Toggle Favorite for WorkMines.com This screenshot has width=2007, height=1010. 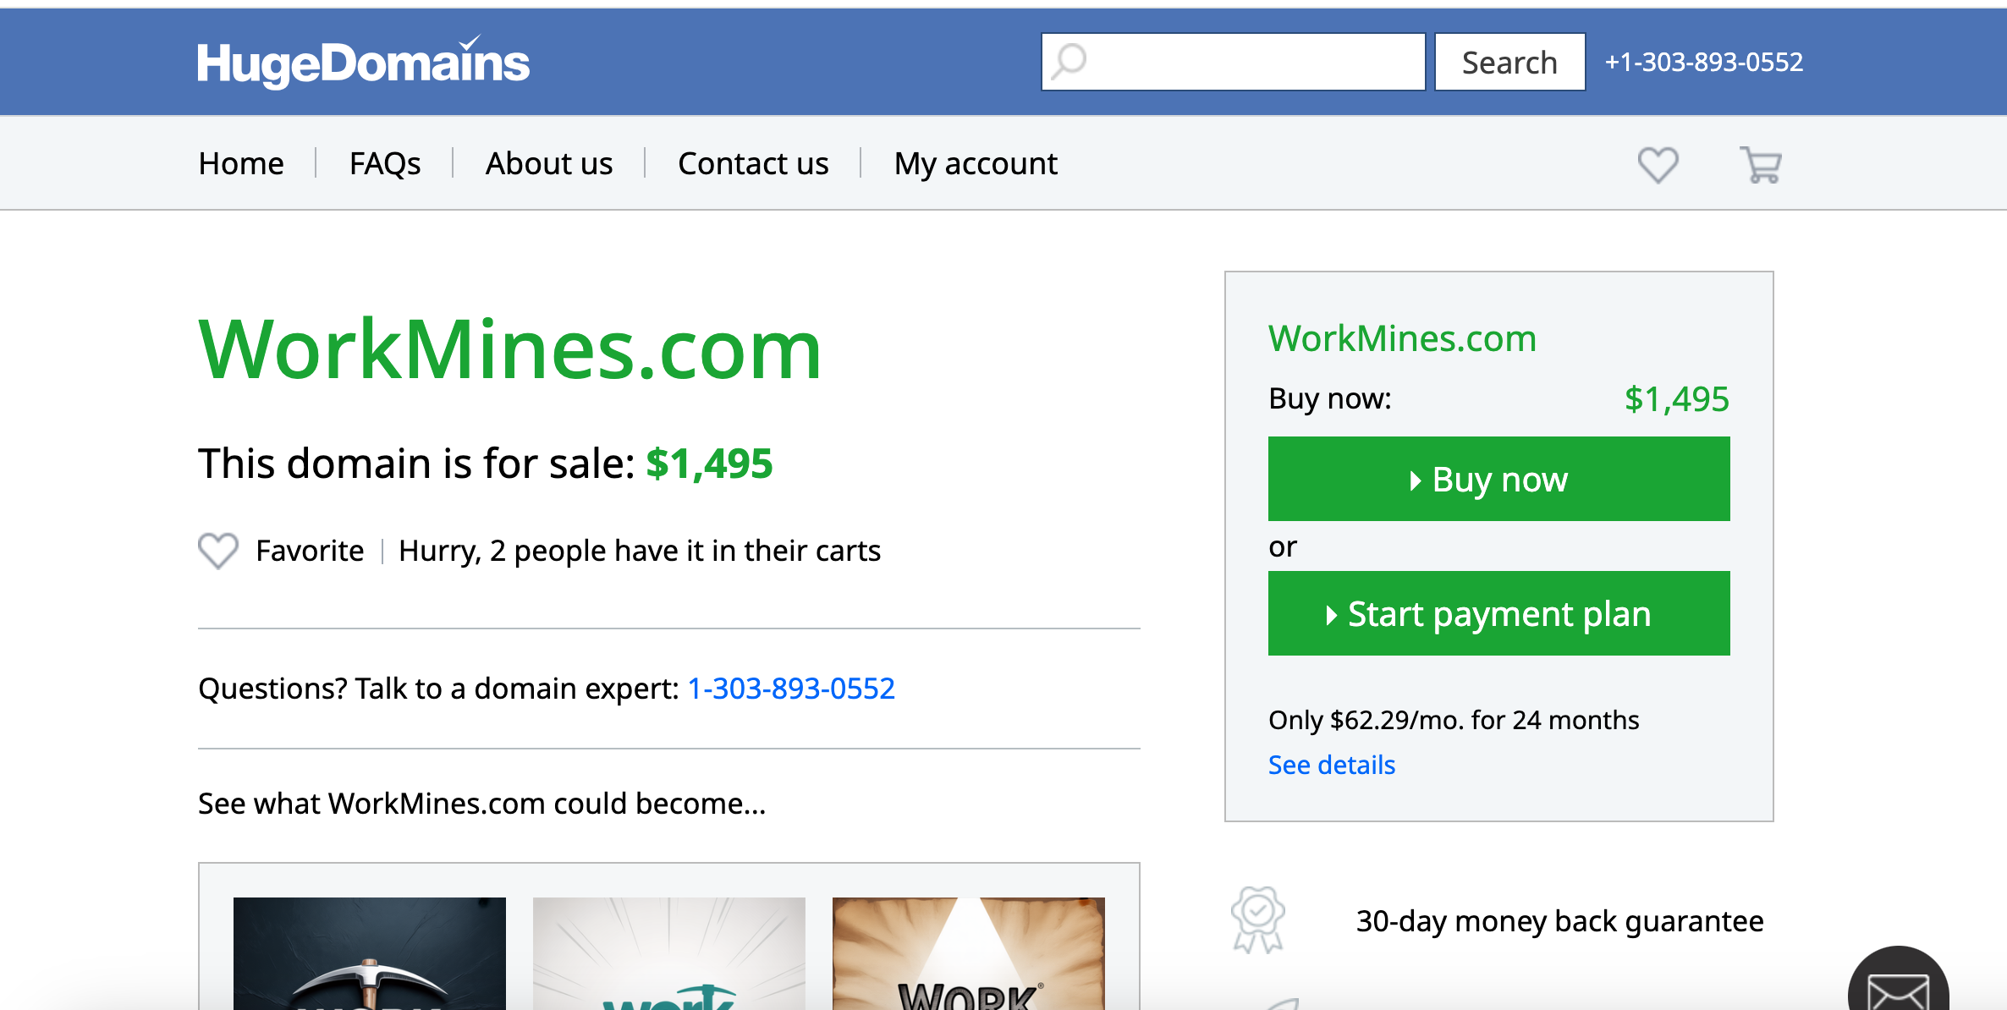pos(310,551)
